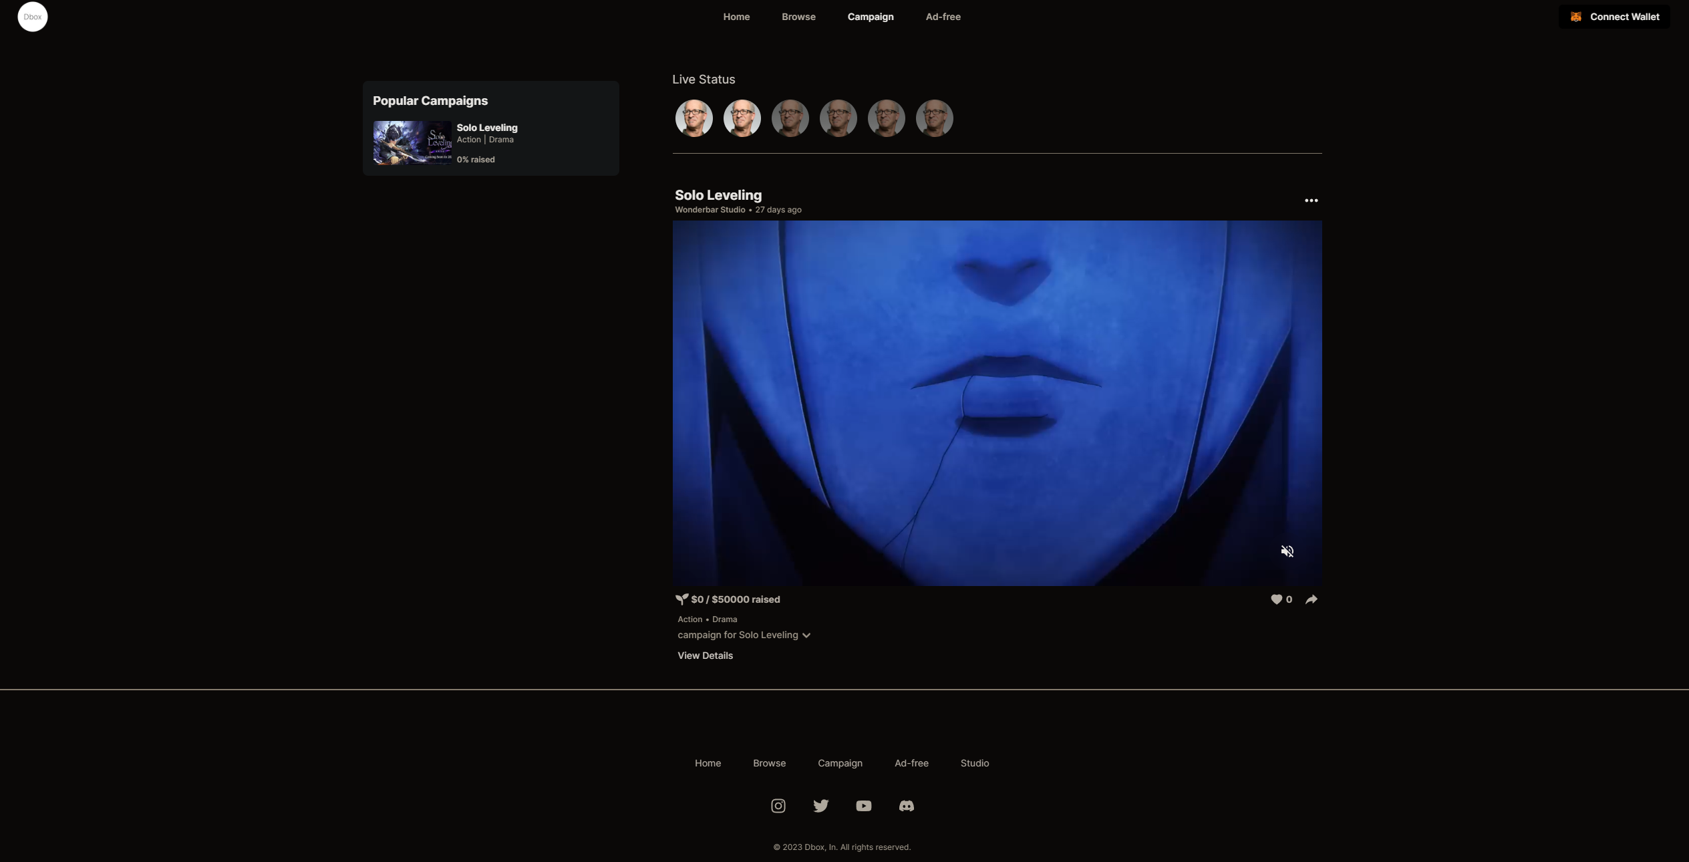Open the YouTube icon in footer
Image resolution: width=1689 pixels, height=862 pixels.
864,806
